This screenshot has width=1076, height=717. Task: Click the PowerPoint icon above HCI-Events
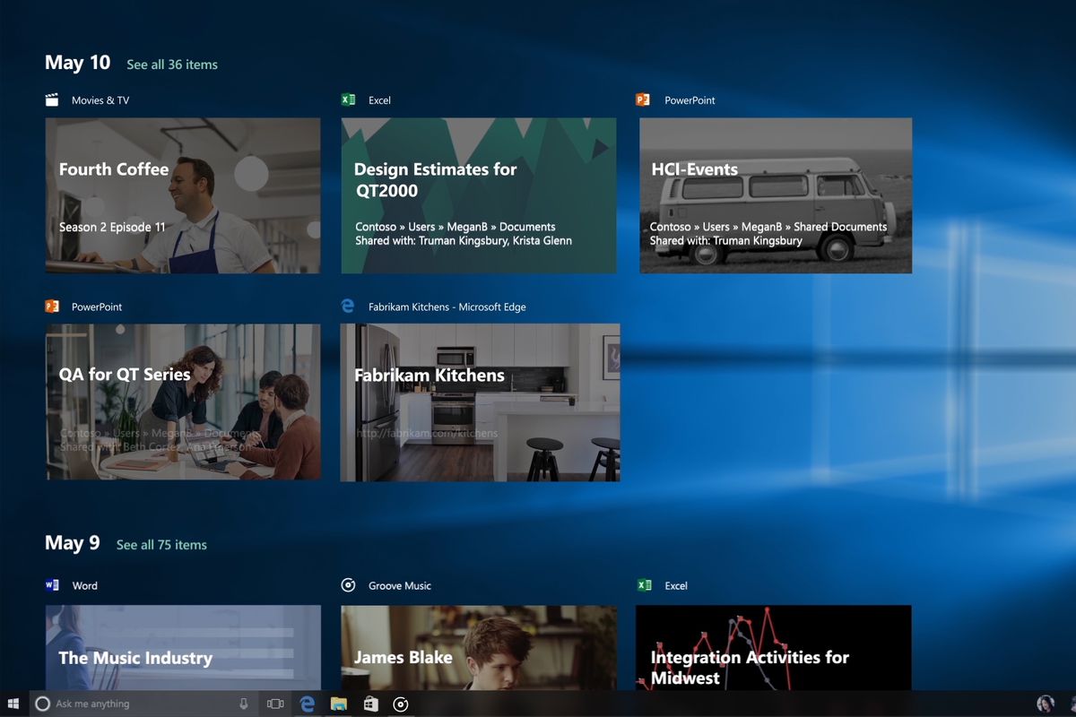tap(644, 99)
